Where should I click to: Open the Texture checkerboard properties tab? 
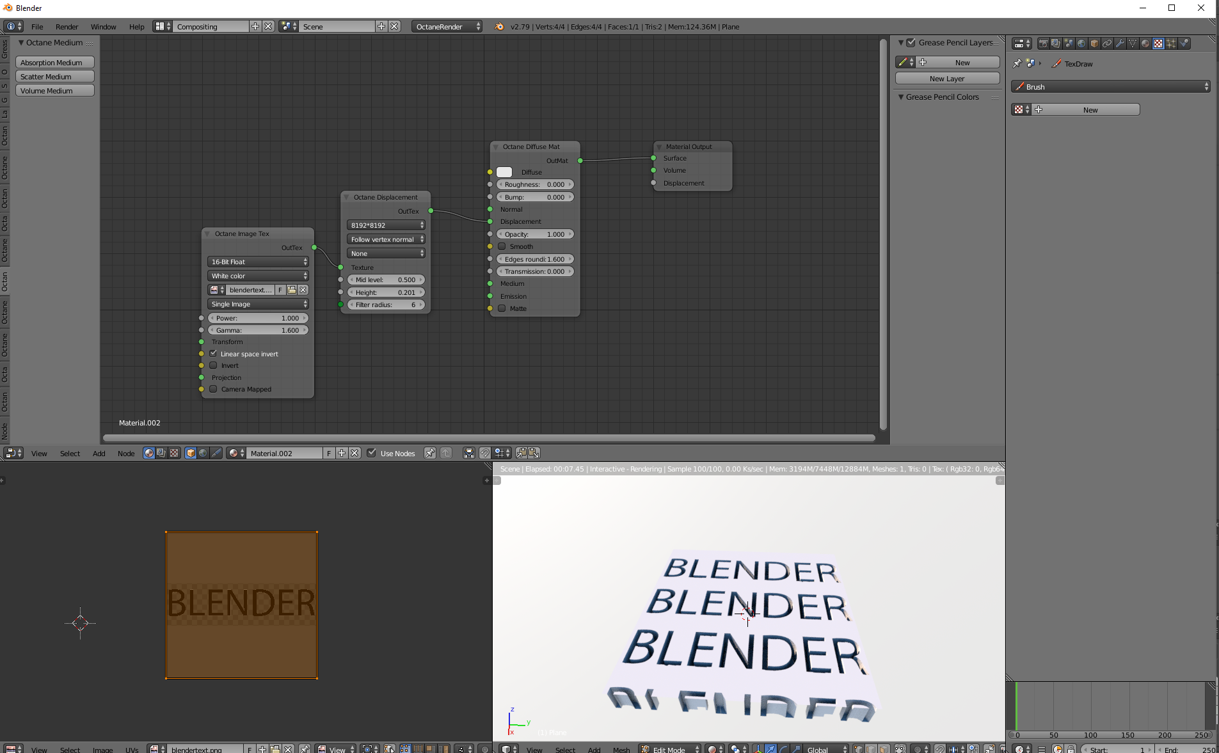[1158, 44]
